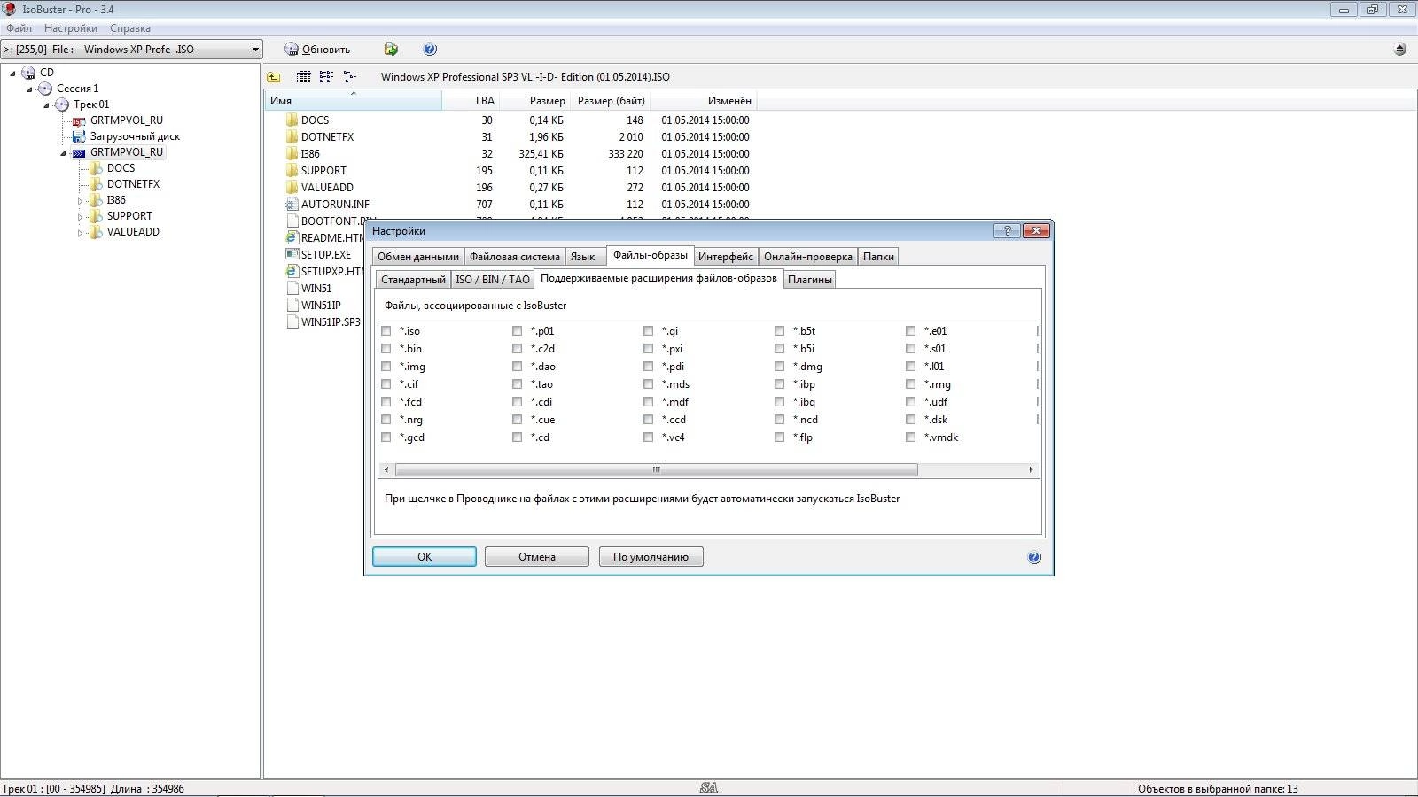Select DOTNETFX folder in left tree
The height and width of the screenshot is (797, 1418).
pos(133,184)
